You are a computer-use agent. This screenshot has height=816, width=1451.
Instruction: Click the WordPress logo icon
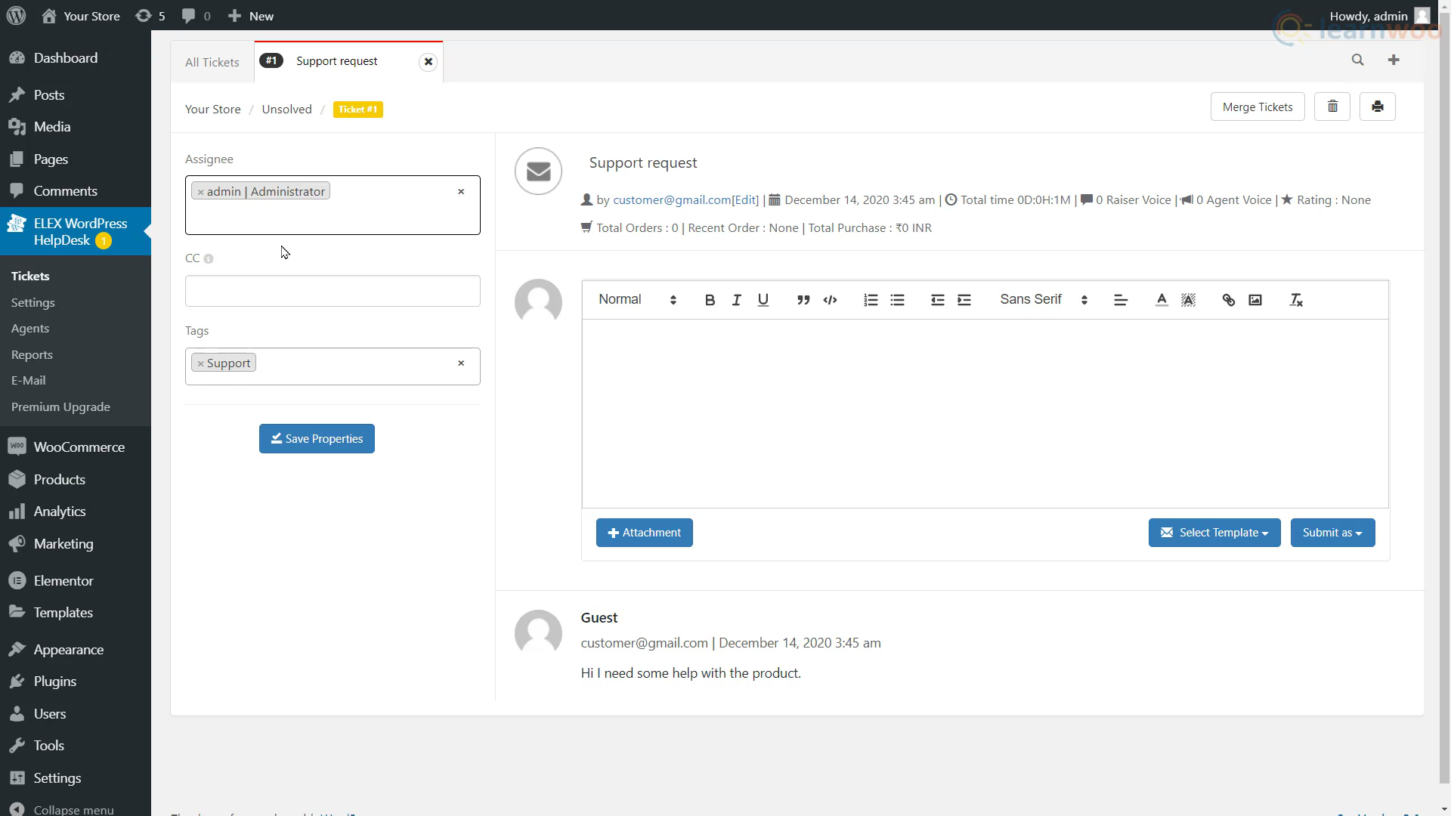(x=16, y=16)
